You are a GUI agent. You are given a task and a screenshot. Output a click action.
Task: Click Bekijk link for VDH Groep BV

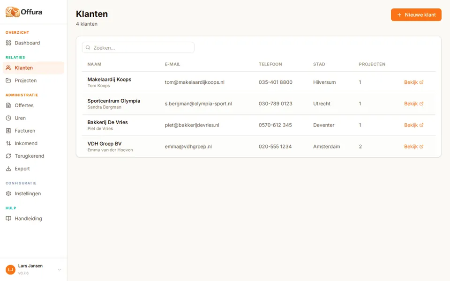pos(413,147)
